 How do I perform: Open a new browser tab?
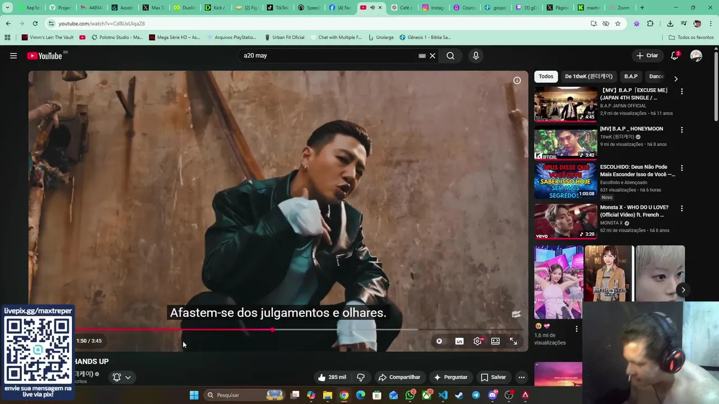642,8
